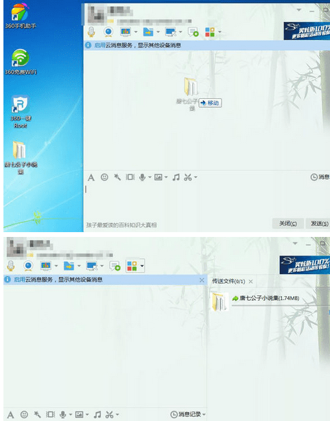Viewport: 330px width, 421px height.
Task: Open font settings (A) in bottom chat window
Action: (11, 415)
